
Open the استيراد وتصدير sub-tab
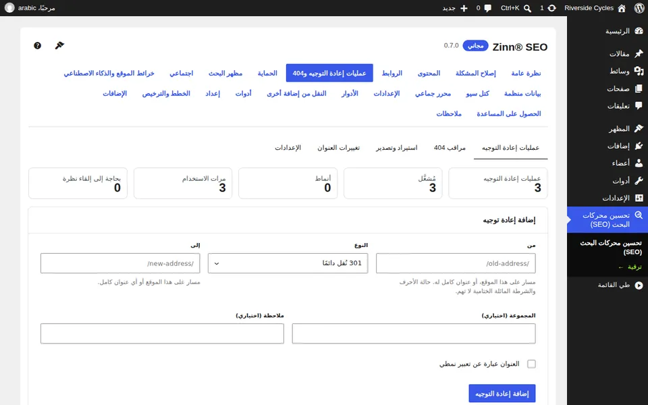click(397, 148)
